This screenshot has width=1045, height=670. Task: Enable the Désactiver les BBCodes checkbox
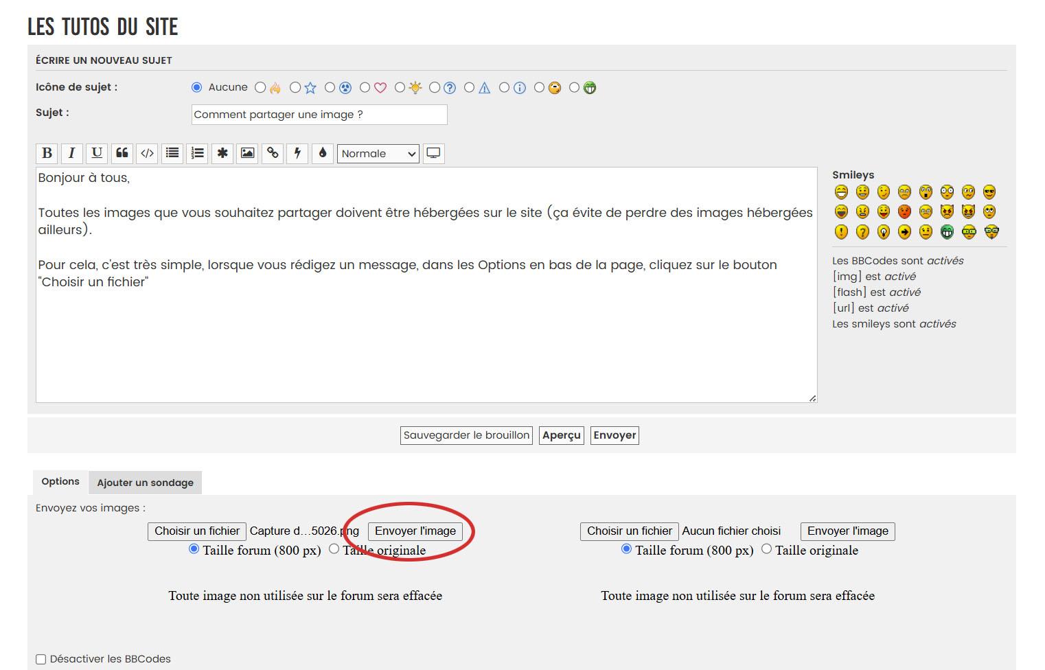coord(41,659)
